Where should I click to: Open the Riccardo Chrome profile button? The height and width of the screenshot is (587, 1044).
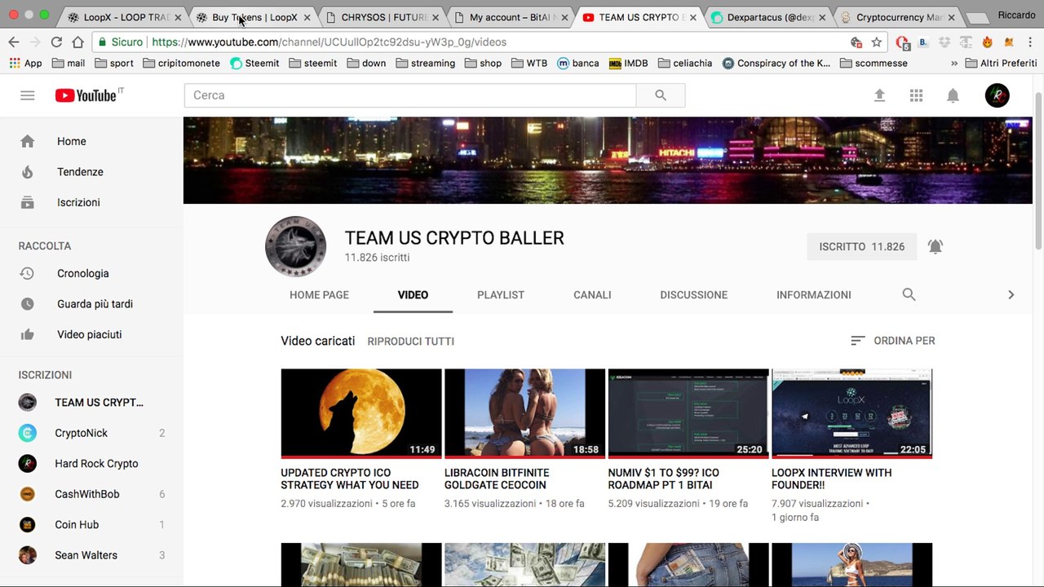[1016, 15]
